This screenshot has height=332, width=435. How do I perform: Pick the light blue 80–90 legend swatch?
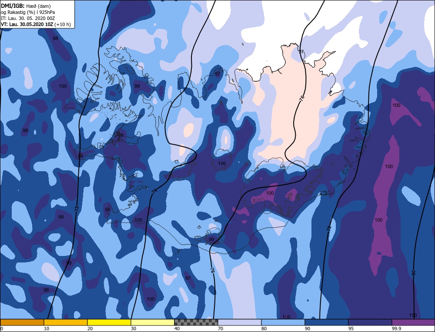tap(283, 322)
